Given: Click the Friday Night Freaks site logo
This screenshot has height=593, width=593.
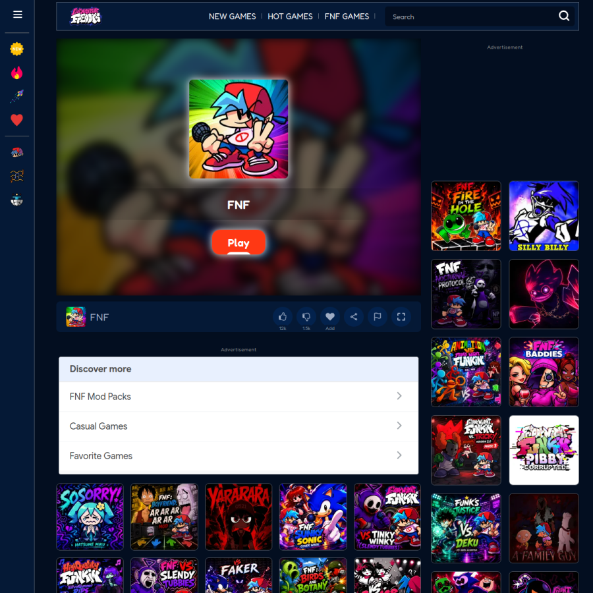Looking at the screenshot, I should [86, 16].
